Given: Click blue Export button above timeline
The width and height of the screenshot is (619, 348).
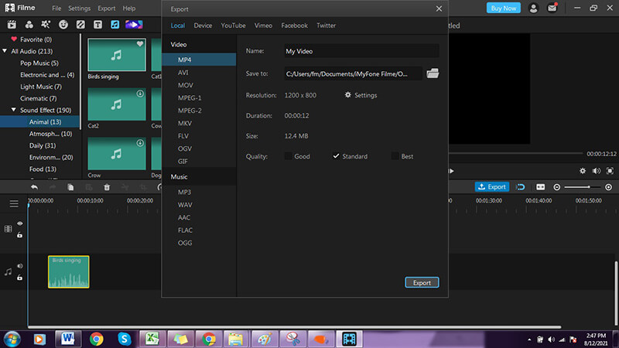Looking at the screenshot, I should pyautogui.click(x=492, y=187).
